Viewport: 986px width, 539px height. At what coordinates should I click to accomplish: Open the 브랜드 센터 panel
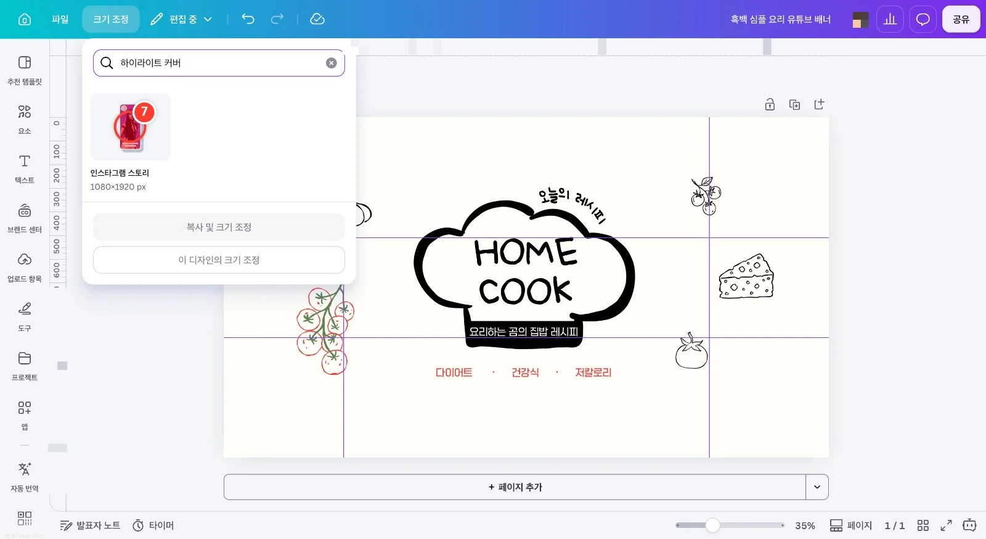pos(25,218)
